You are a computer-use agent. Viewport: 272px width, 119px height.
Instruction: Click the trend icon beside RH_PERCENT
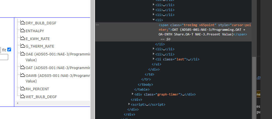point(23,88)
